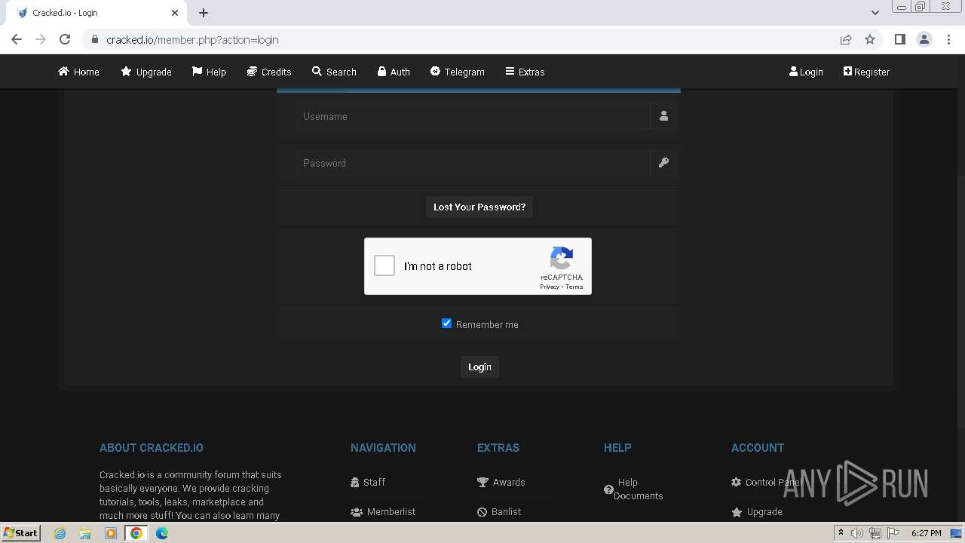This screenshot has width=965, height=543.
Task: Toggle the browser side panel icon
Action: [x=899, y=39]
